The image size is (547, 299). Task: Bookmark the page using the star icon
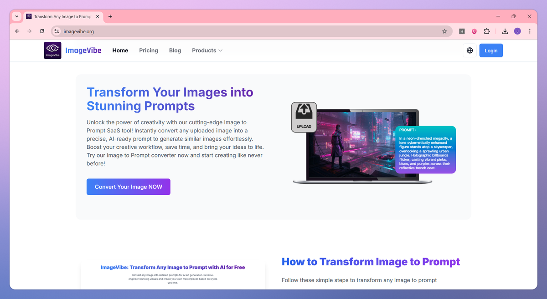point(444,31)
